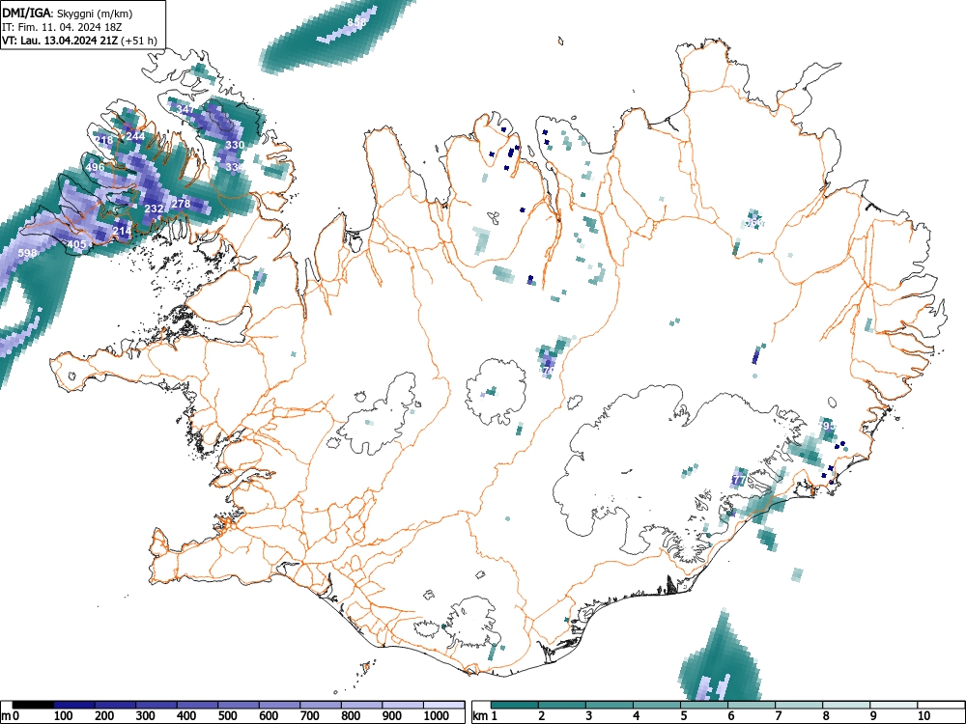
Task: Click the '(+51 h)' forecast offset text
Action: (x=139, y=42)
